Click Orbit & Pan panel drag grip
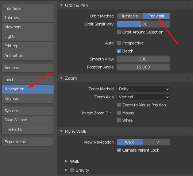193x176 pixels. [x=189, y=5]
